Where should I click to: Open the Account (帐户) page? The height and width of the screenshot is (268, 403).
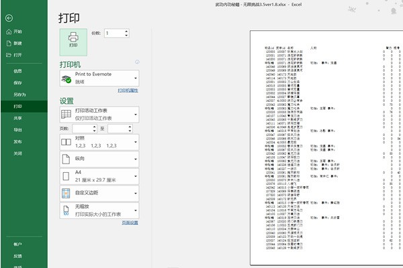[24, 245]
